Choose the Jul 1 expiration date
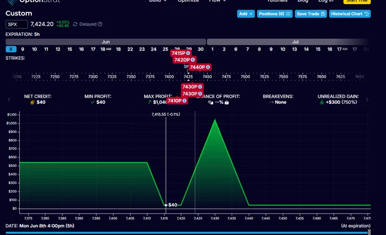 point(212,49)
